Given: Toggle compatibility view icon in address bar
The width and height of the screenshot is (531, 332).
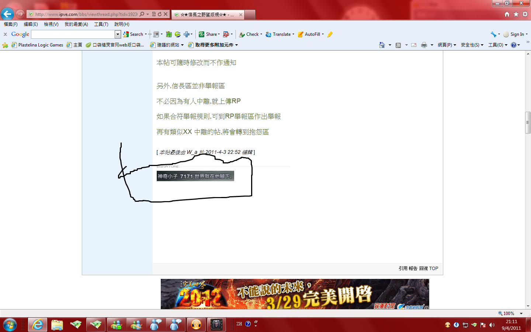Looking at the screenshot, I should pos(154,14).
